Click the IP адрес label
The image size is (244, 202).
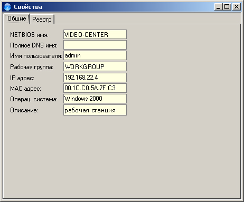[22, 78]
